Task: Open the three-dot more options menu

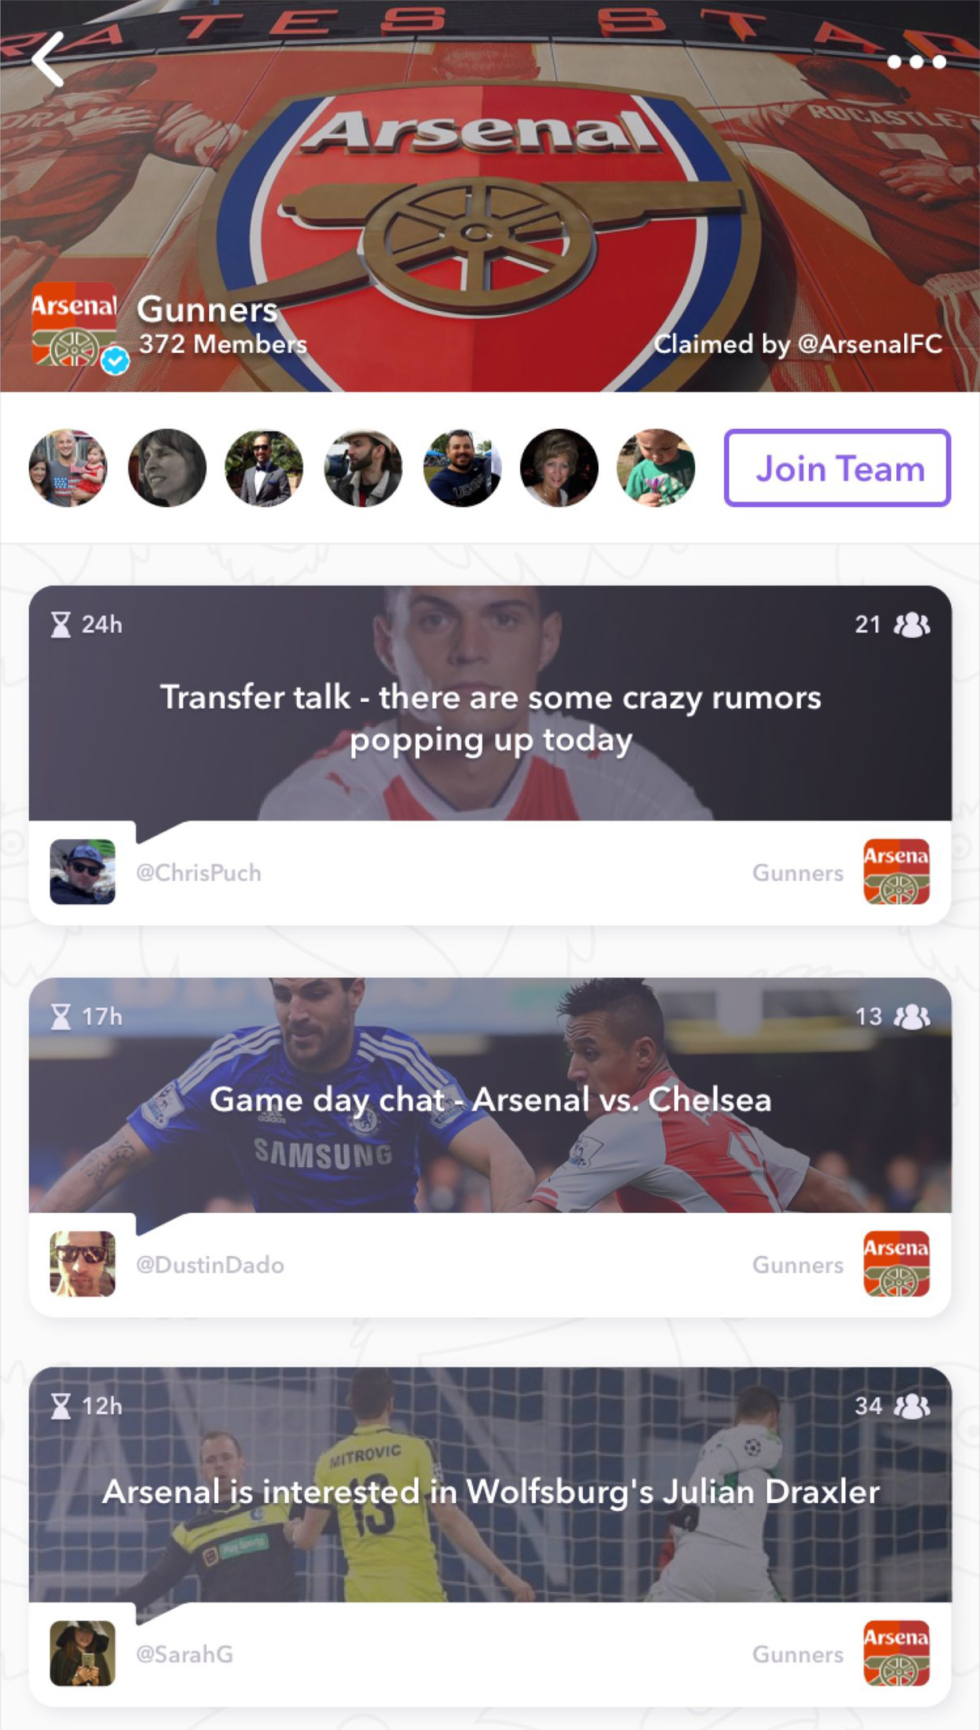Action: pyautogui.click(x=916, y=62)
